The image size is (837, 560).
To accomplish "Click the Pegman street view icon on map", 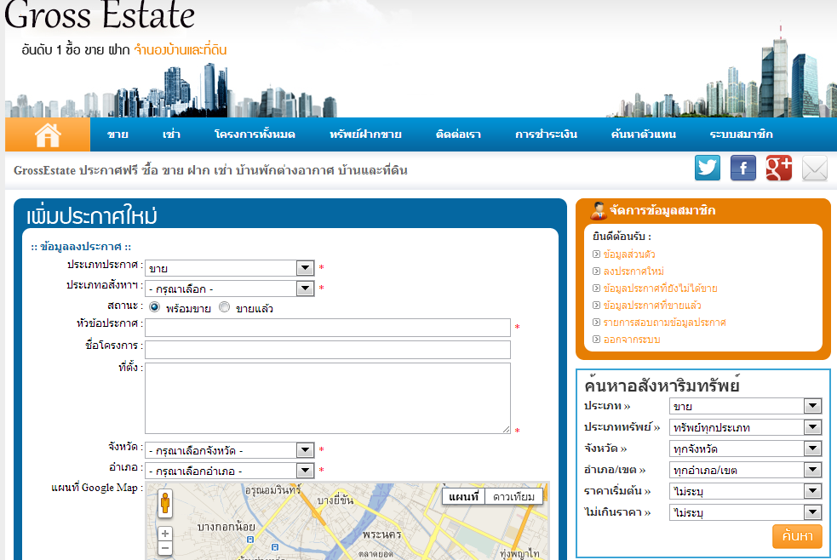I will pyautogui.click(x=165, y=503).
